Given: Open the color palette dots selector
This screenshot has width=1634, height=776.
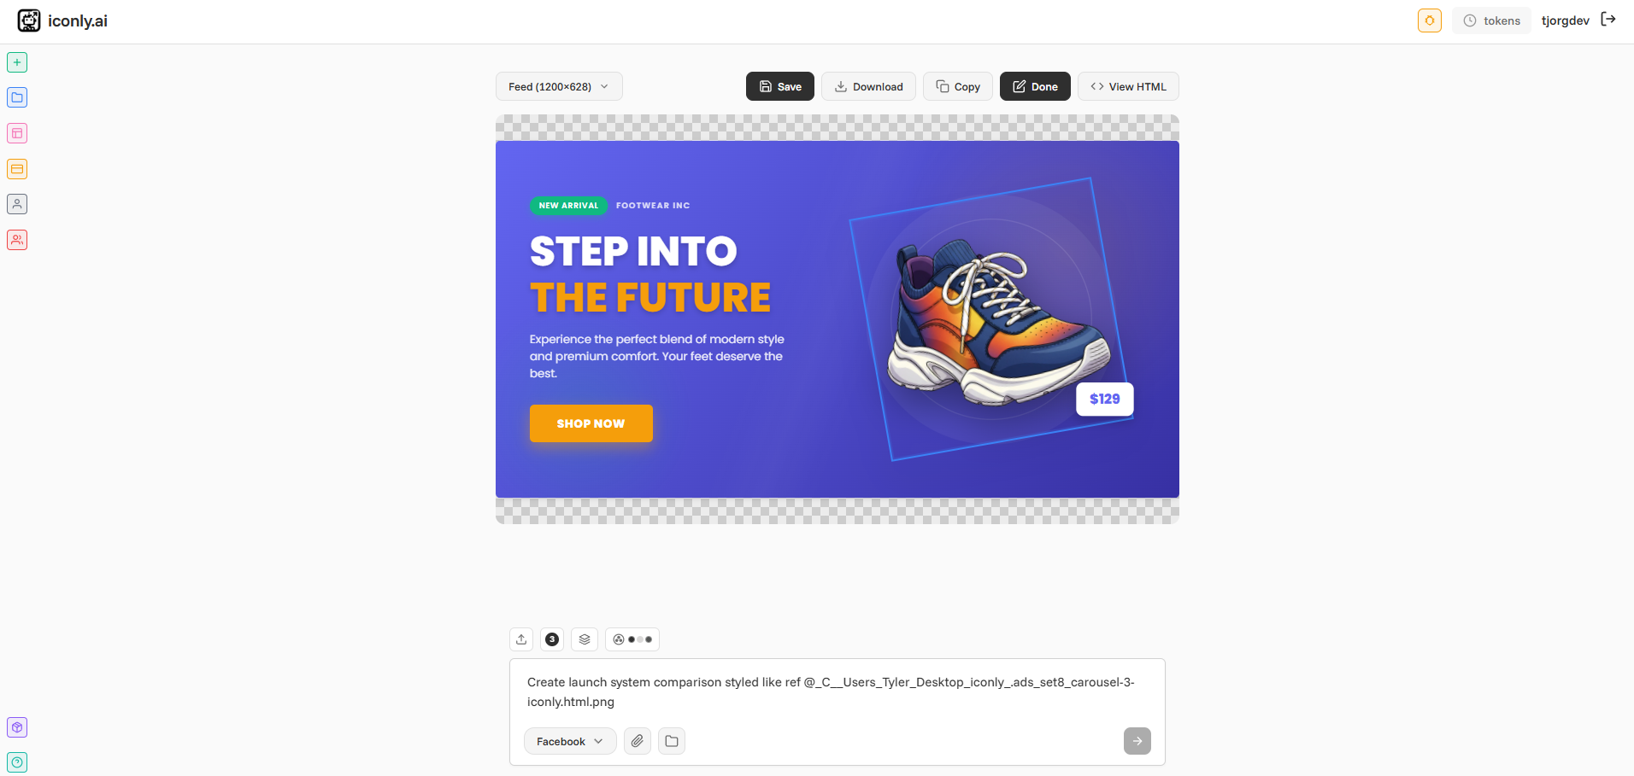Looking at the screenshot, I should (632, 639).
